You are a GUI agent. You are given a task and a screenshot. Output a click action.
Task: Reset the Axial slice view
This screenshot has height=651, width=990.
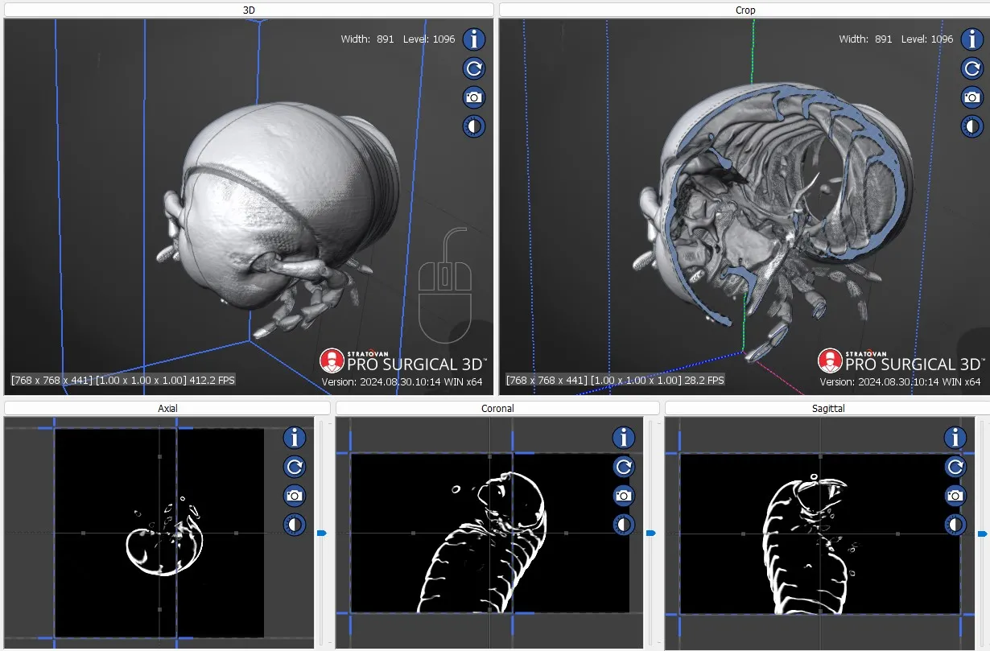(x=295, y=467)
